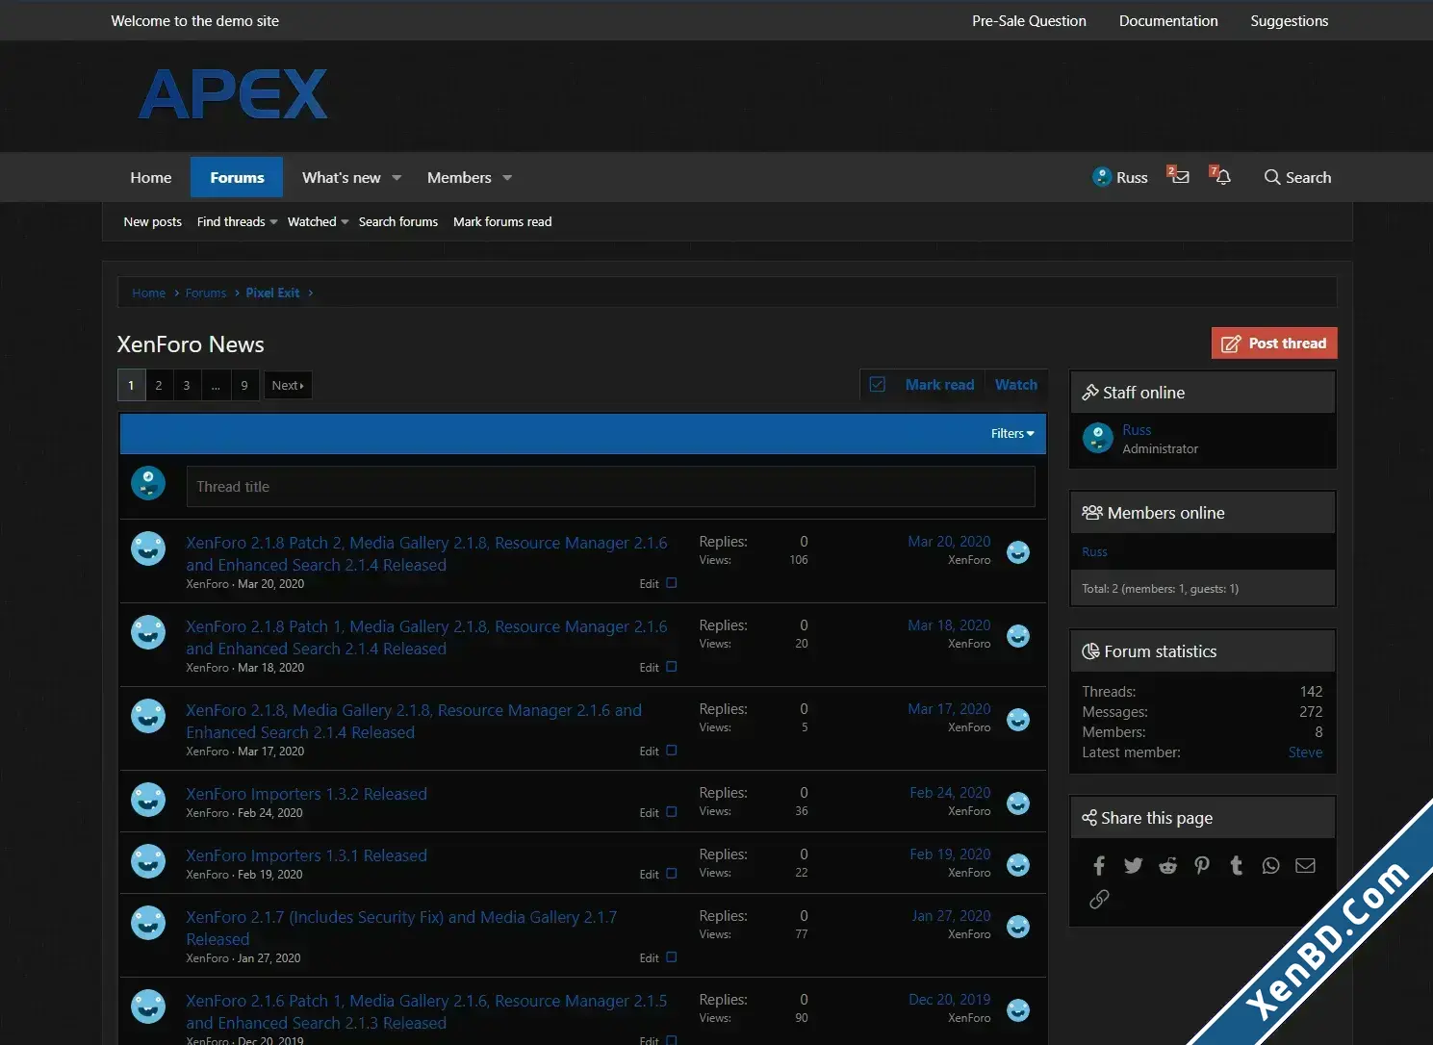Click Pixel Exit breadcrumb
1433x1045 pixels.
[272, 293]
